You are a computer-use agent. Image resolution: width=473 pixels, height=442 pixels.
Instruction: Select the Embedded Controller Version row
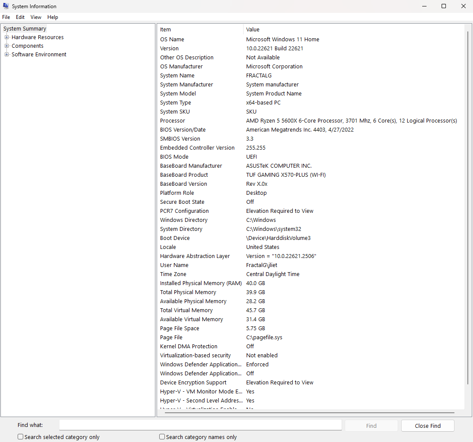point(311,148)
